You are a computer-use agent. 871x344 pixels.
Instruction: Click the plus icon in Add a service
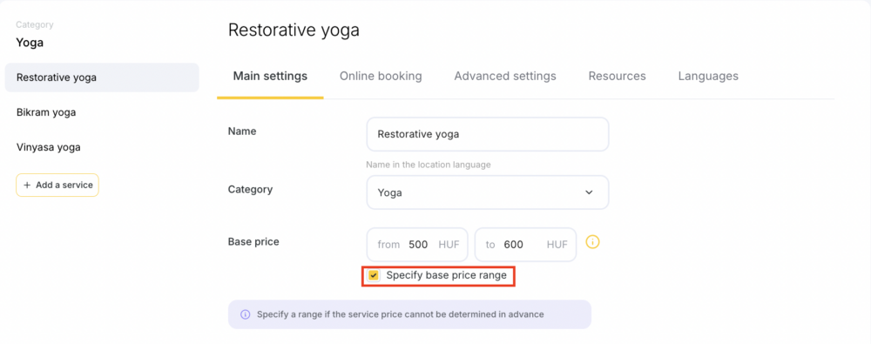[x=27, y=185]
